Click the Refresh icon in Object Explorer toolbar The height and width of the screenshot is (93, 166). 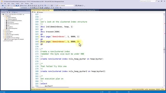tap(15, 12)
